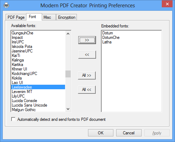This screenshot has height=142, width=175.
Task: Add selected font with >> button
Action: (87, 40)
